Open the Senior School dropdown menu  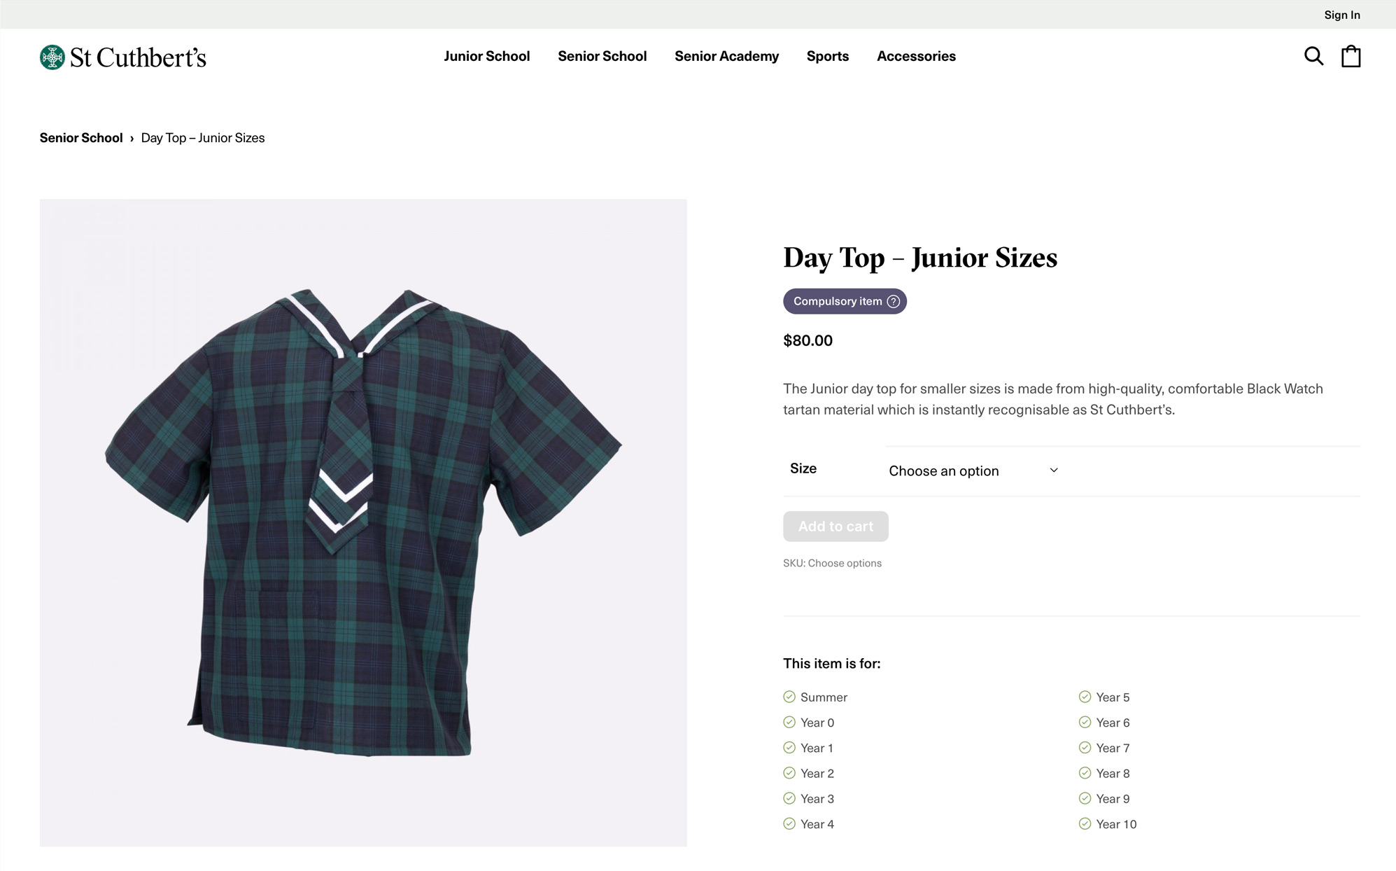click(x=602, y=56)
